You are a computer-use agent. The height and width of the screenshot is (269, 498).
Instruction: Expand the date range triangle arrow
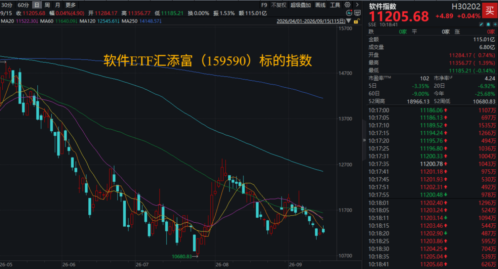pos(349,21)
